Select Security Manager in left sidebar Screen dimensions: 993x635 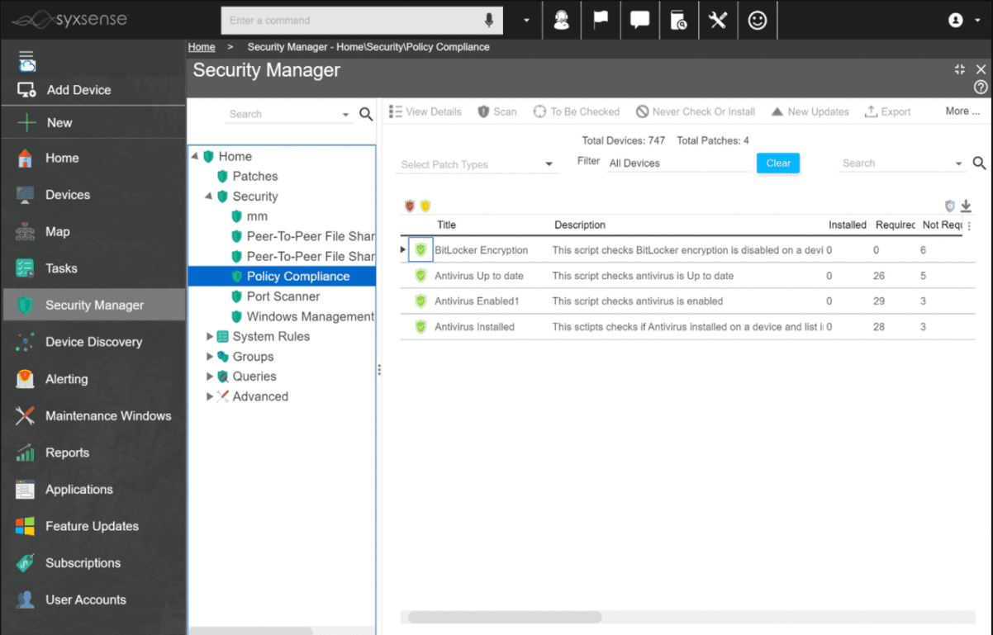(x=93, y=306)
